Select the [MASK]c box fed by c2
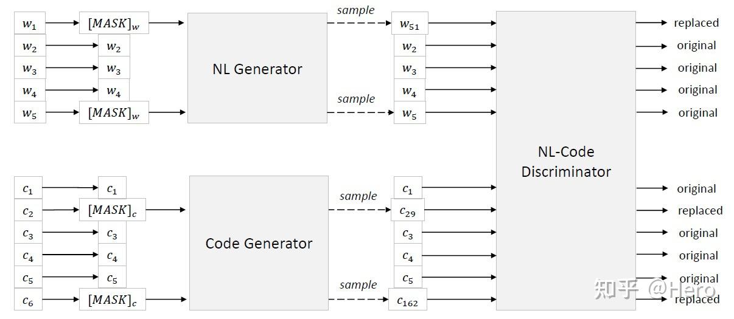 [x=112, y=210]
